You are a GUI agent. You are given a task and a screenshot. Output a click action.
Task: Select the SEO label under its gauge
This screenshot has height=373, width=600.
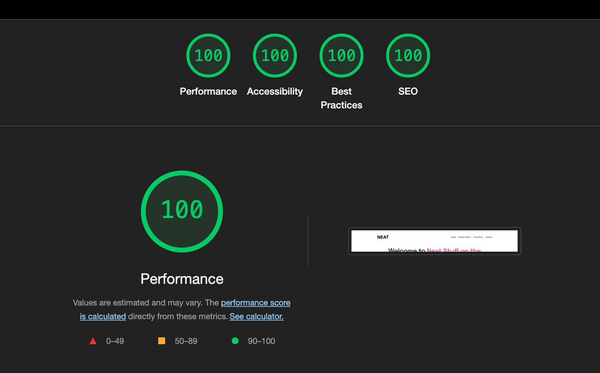coord(408,91)
